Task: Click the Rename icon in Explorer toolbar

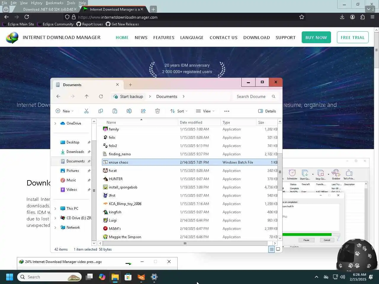Action: click(129, 111)
